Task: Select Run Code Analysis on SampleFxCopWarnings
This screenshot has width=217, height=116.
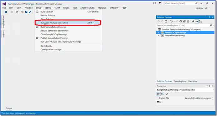Action: coord(68,42)
